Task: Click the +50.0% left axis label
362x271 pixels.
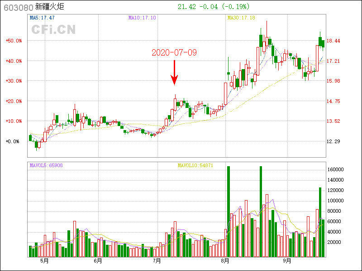Action: point(14,41)
